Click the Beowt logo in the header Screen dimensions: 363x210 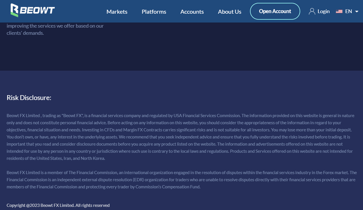(32, 10)
